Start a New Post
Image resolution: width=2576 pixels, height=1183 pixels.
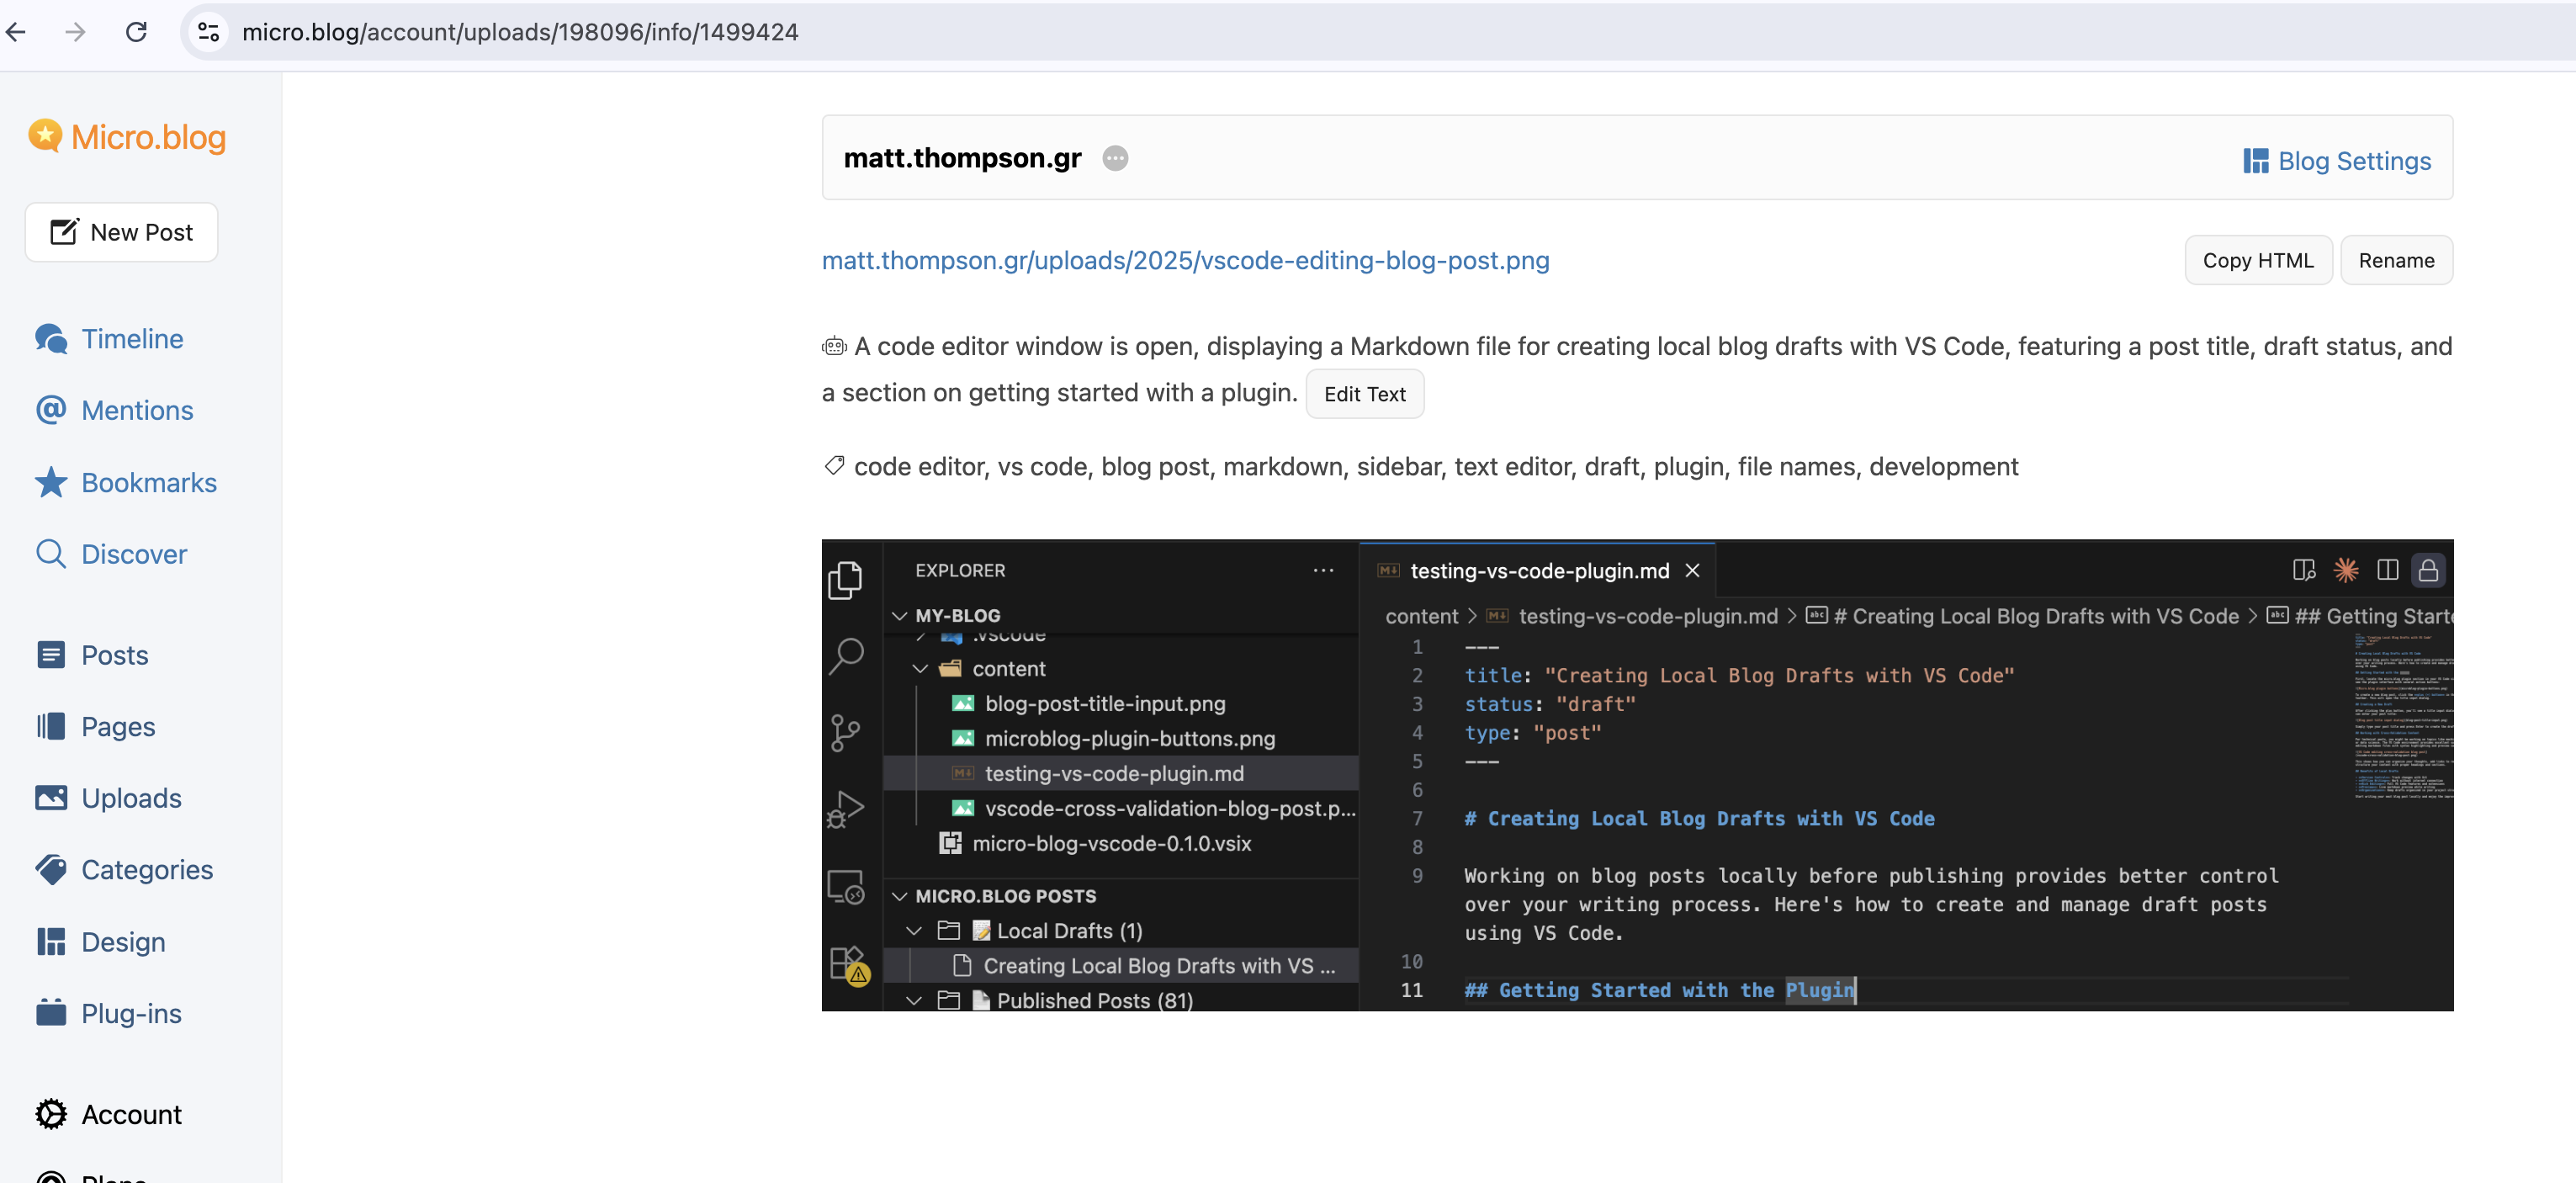[x=121, y=232]
